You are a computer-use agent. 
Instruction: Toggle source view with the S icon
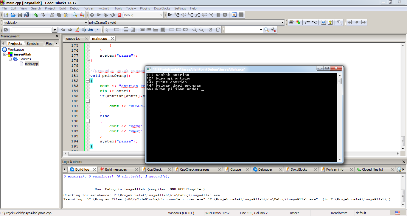(211, 30)
